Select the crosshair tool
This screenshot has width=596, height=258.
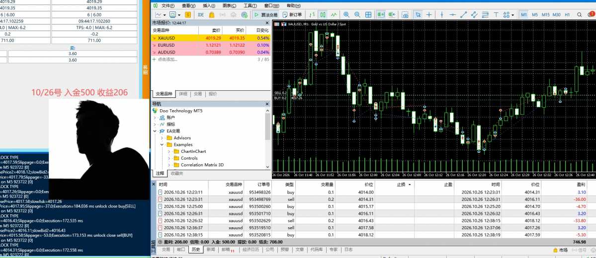(429, 14)
